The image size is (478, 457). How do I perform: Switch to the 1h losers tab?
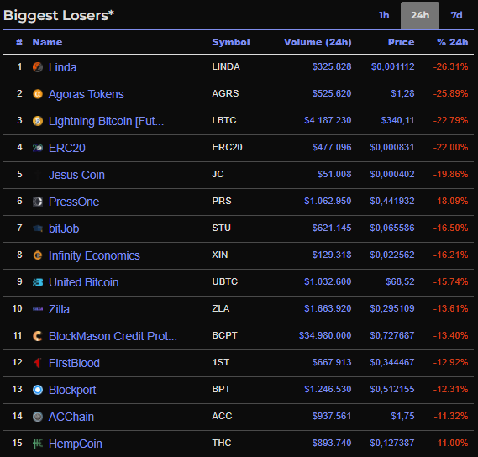tap(384, 15)
